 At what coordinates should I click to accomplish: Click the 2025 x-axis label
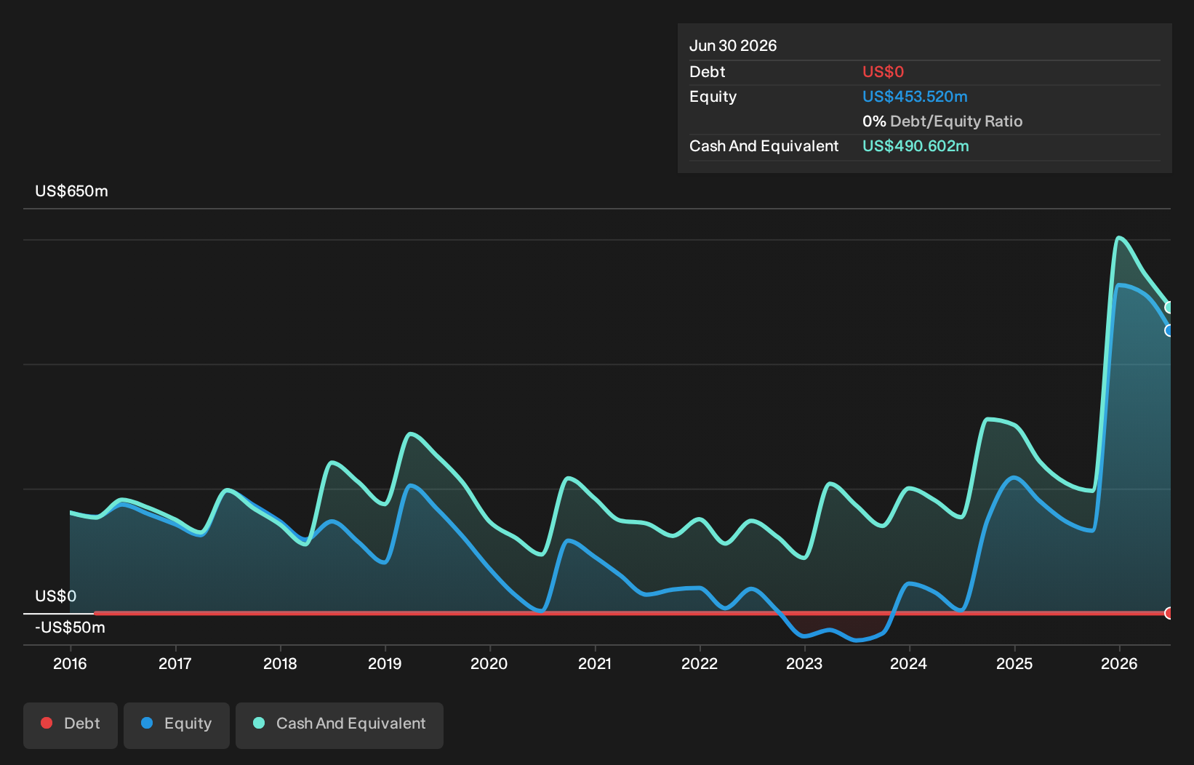point(1014,663)
